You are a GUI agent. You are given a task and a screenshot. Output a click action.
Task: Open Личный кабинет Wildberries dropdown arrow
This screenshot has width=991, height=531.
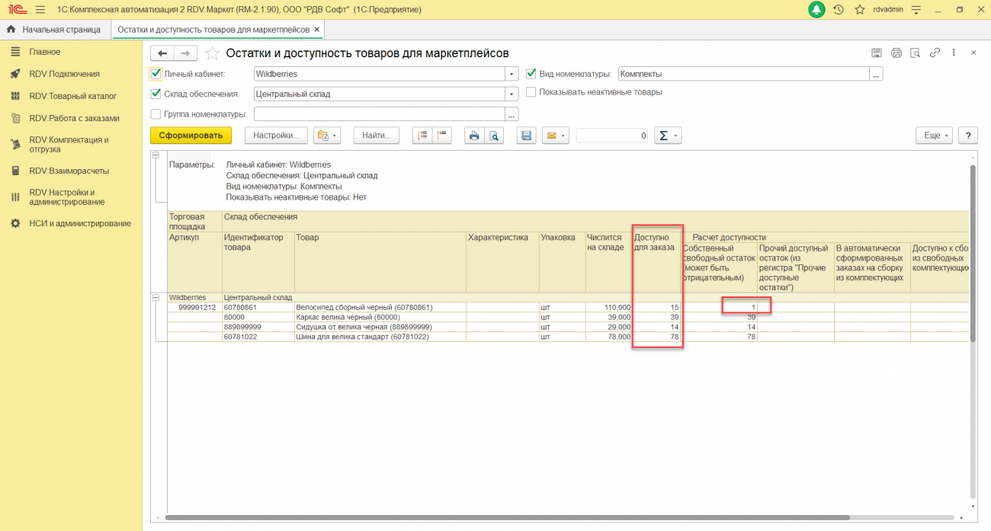tap(512, 74)
